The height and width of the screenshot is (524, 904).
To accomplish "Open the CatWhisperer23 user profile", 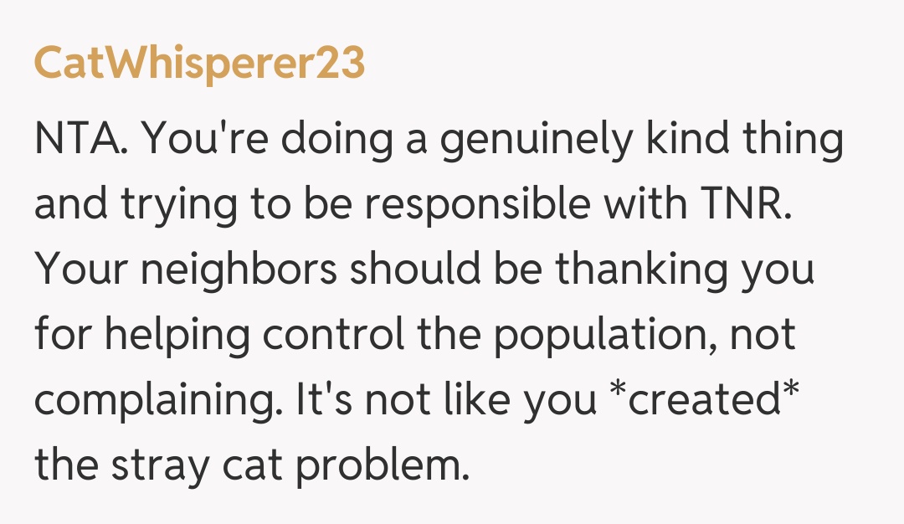I will click(199, 64).
